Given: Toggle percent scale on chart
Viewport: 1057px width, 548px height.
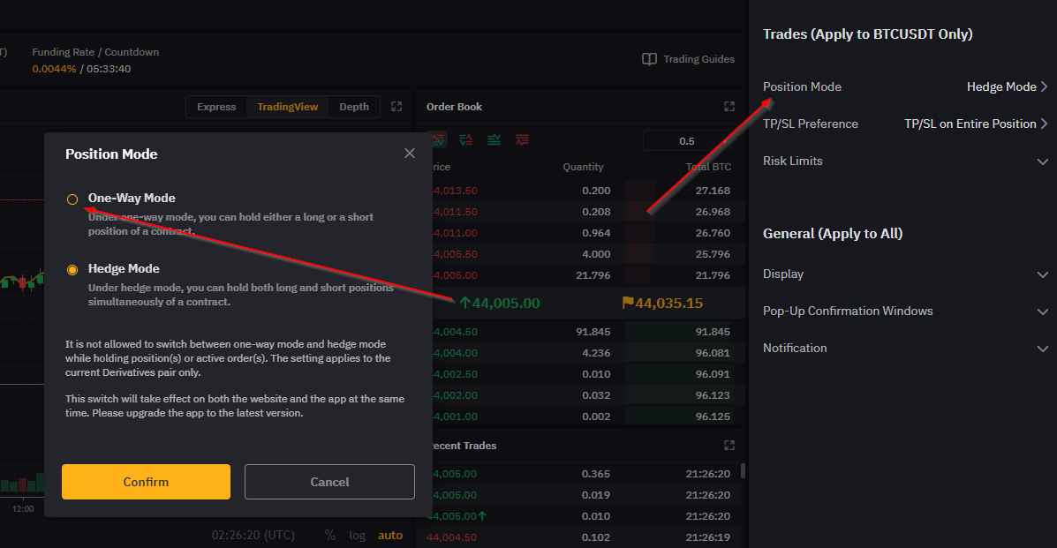Looking at the screenshot, I should [x=329, y=535].
